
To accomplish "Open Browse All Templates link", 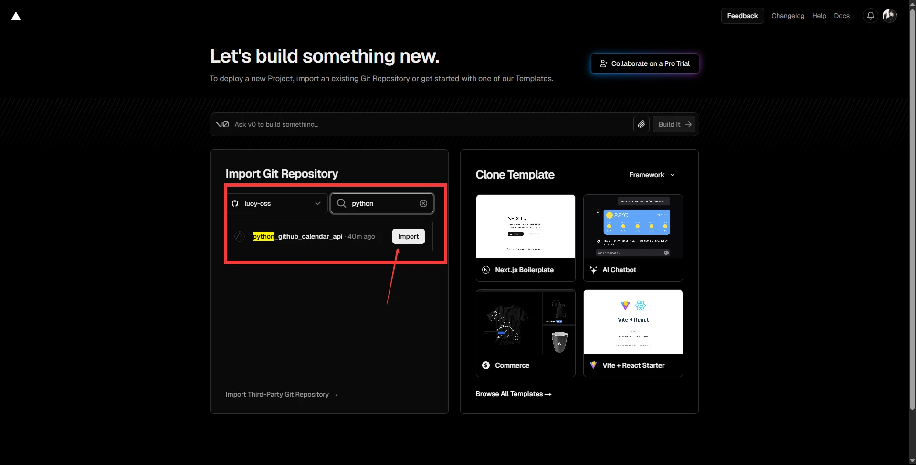I will (513, 394).
